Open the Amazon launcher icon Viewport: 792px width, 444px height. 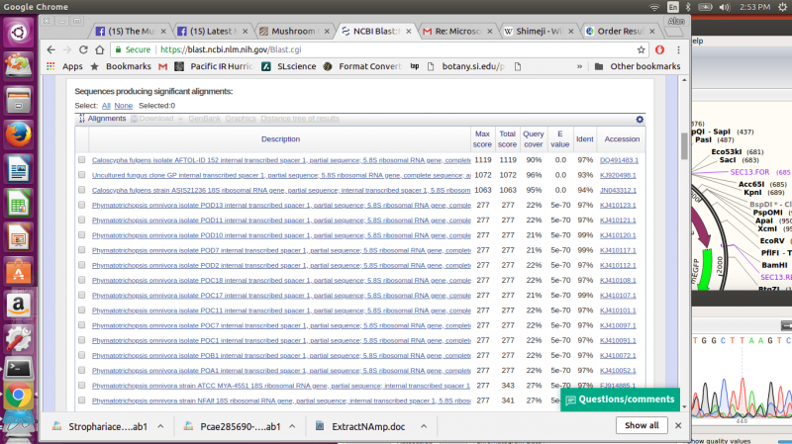pos(19,307)
